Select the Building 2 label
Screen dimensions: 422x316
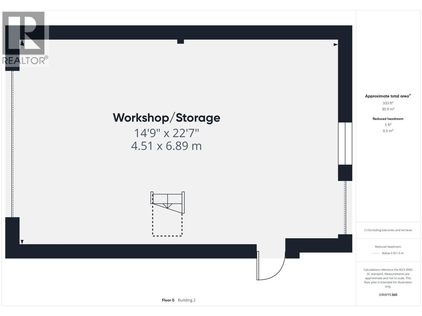tap(186, 300)
